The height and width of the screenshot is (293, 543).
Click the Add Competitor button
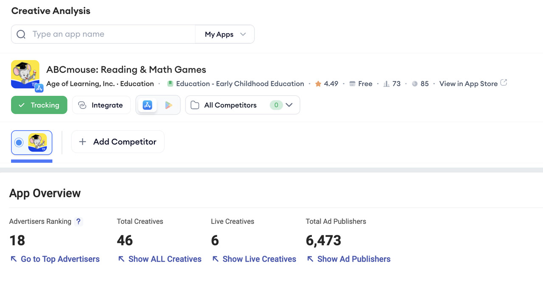[x=118, y=142]
